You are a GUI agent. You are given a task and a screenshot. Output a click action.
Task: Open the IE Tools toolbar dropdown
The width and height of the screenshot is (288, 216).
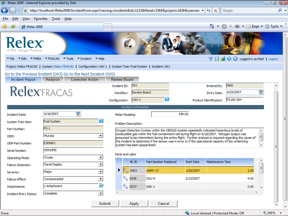pyautogui.click(x=274, y=27)
